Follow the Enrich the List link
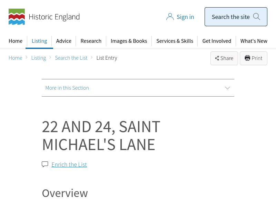Viewport: 276px width, 207px height. click(x=69, y=165)
